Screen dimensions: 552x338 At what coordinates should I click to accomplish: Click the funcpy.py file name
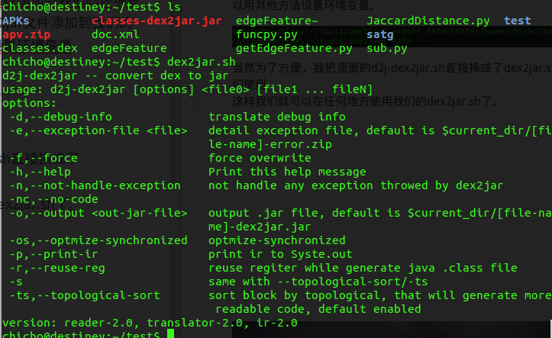click(266, 35)
